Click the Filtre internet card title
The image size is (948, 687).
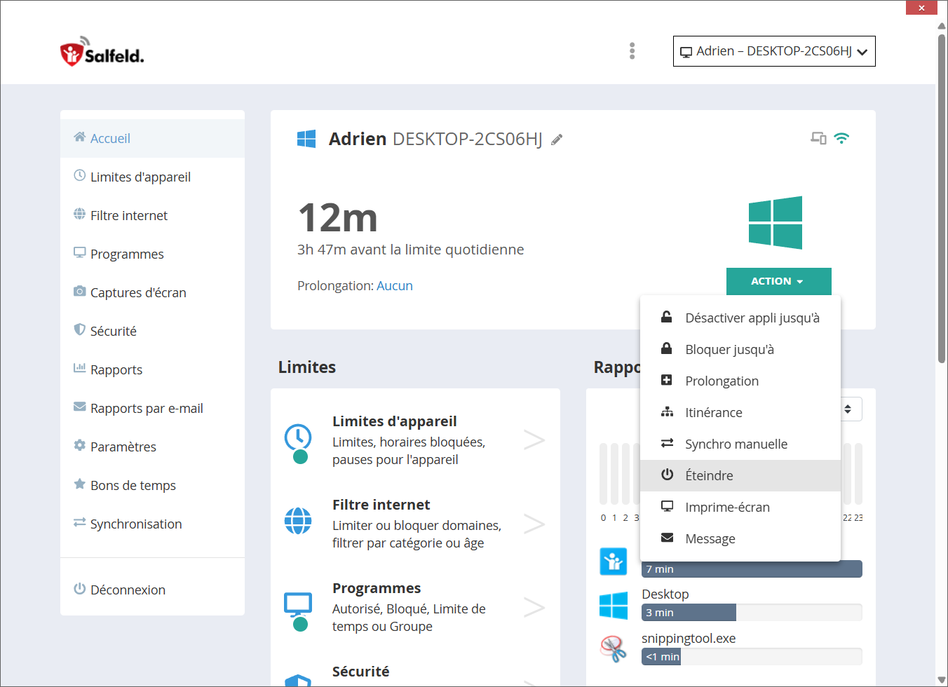tap(381, 505)
